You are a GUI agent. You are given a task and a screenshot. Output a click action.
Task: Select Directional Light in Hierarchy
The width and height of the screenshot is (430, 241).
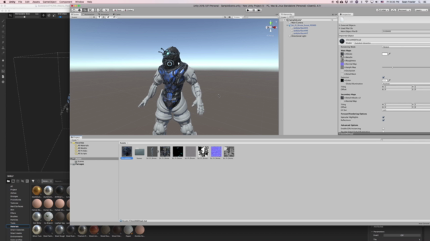(x=298, y=35)
